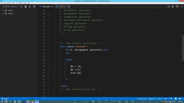
Task: Click Ln 46, Col 24 in status bar
Action: point(142,99)
